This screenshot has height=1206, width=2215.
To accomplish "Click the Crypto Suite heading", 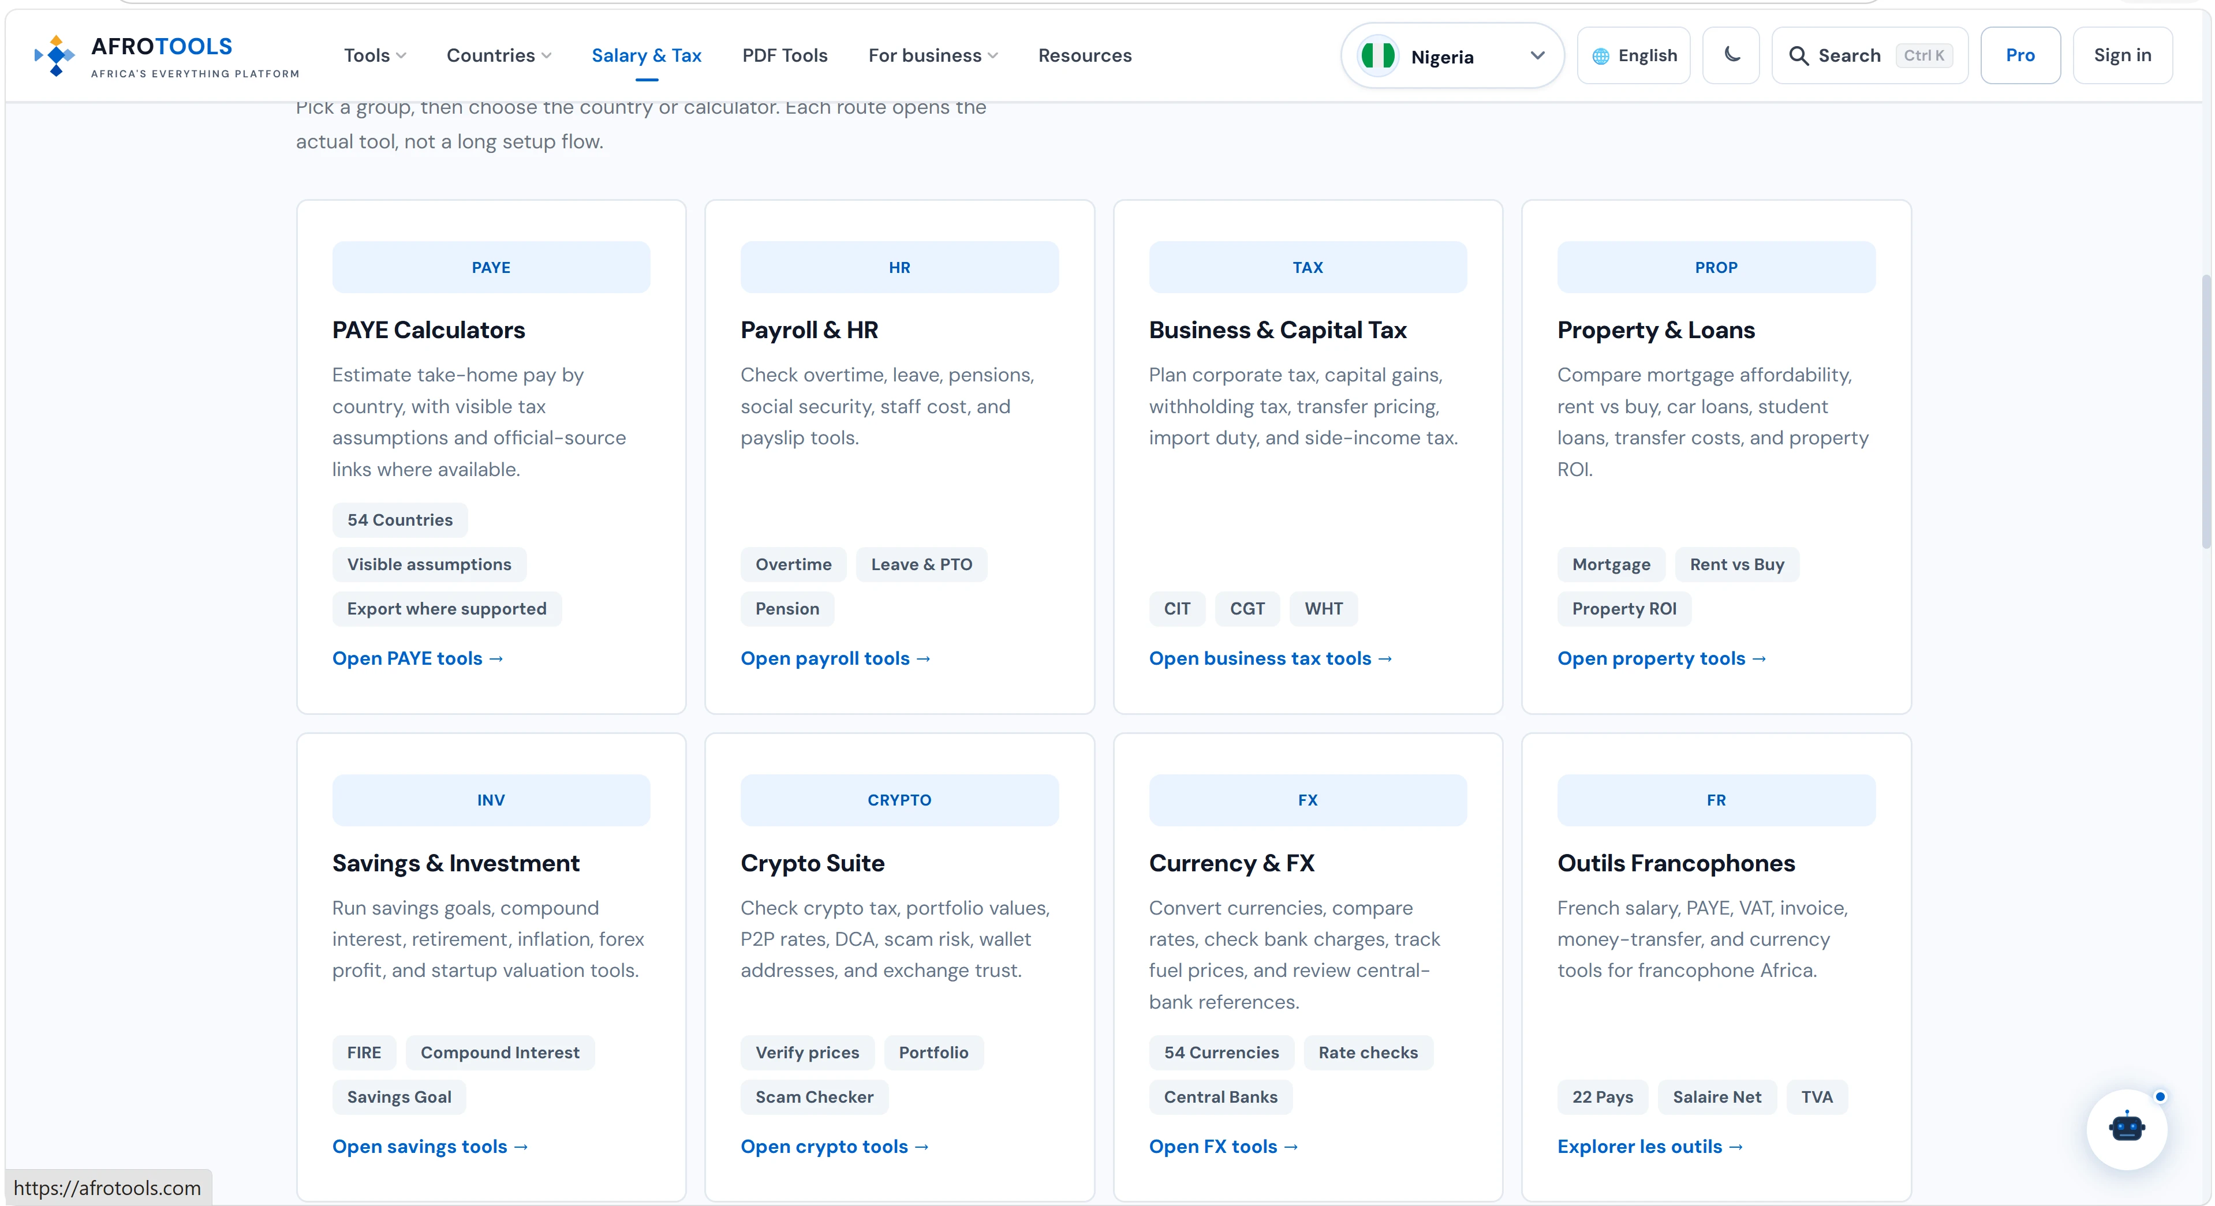I will point(813,863).
